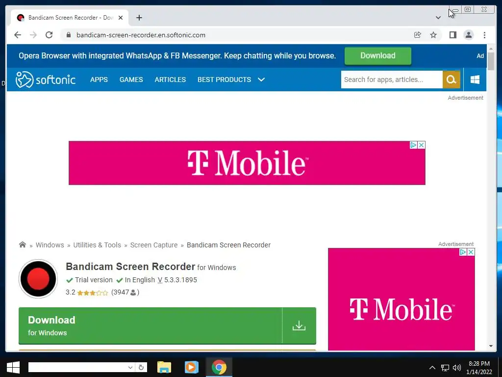Open the Windows Start menu
The width and height of the screenshot is (502, 377).
[13, 367]
